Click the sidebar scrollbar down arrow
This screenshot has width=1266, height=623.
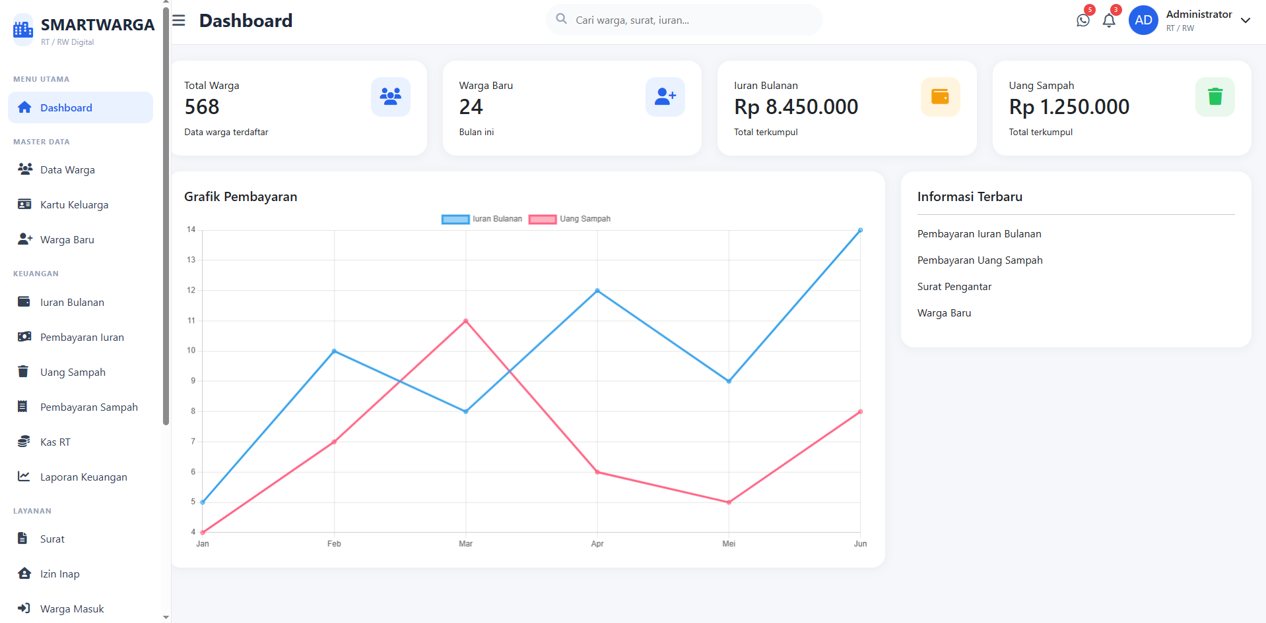click(x=166, y=617)
